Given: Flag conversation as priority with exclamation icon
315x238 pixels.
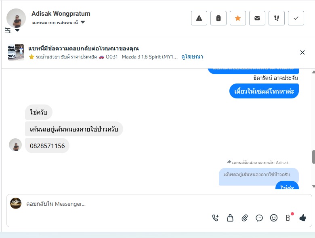Looking at the screenshot, I should 276,18.
